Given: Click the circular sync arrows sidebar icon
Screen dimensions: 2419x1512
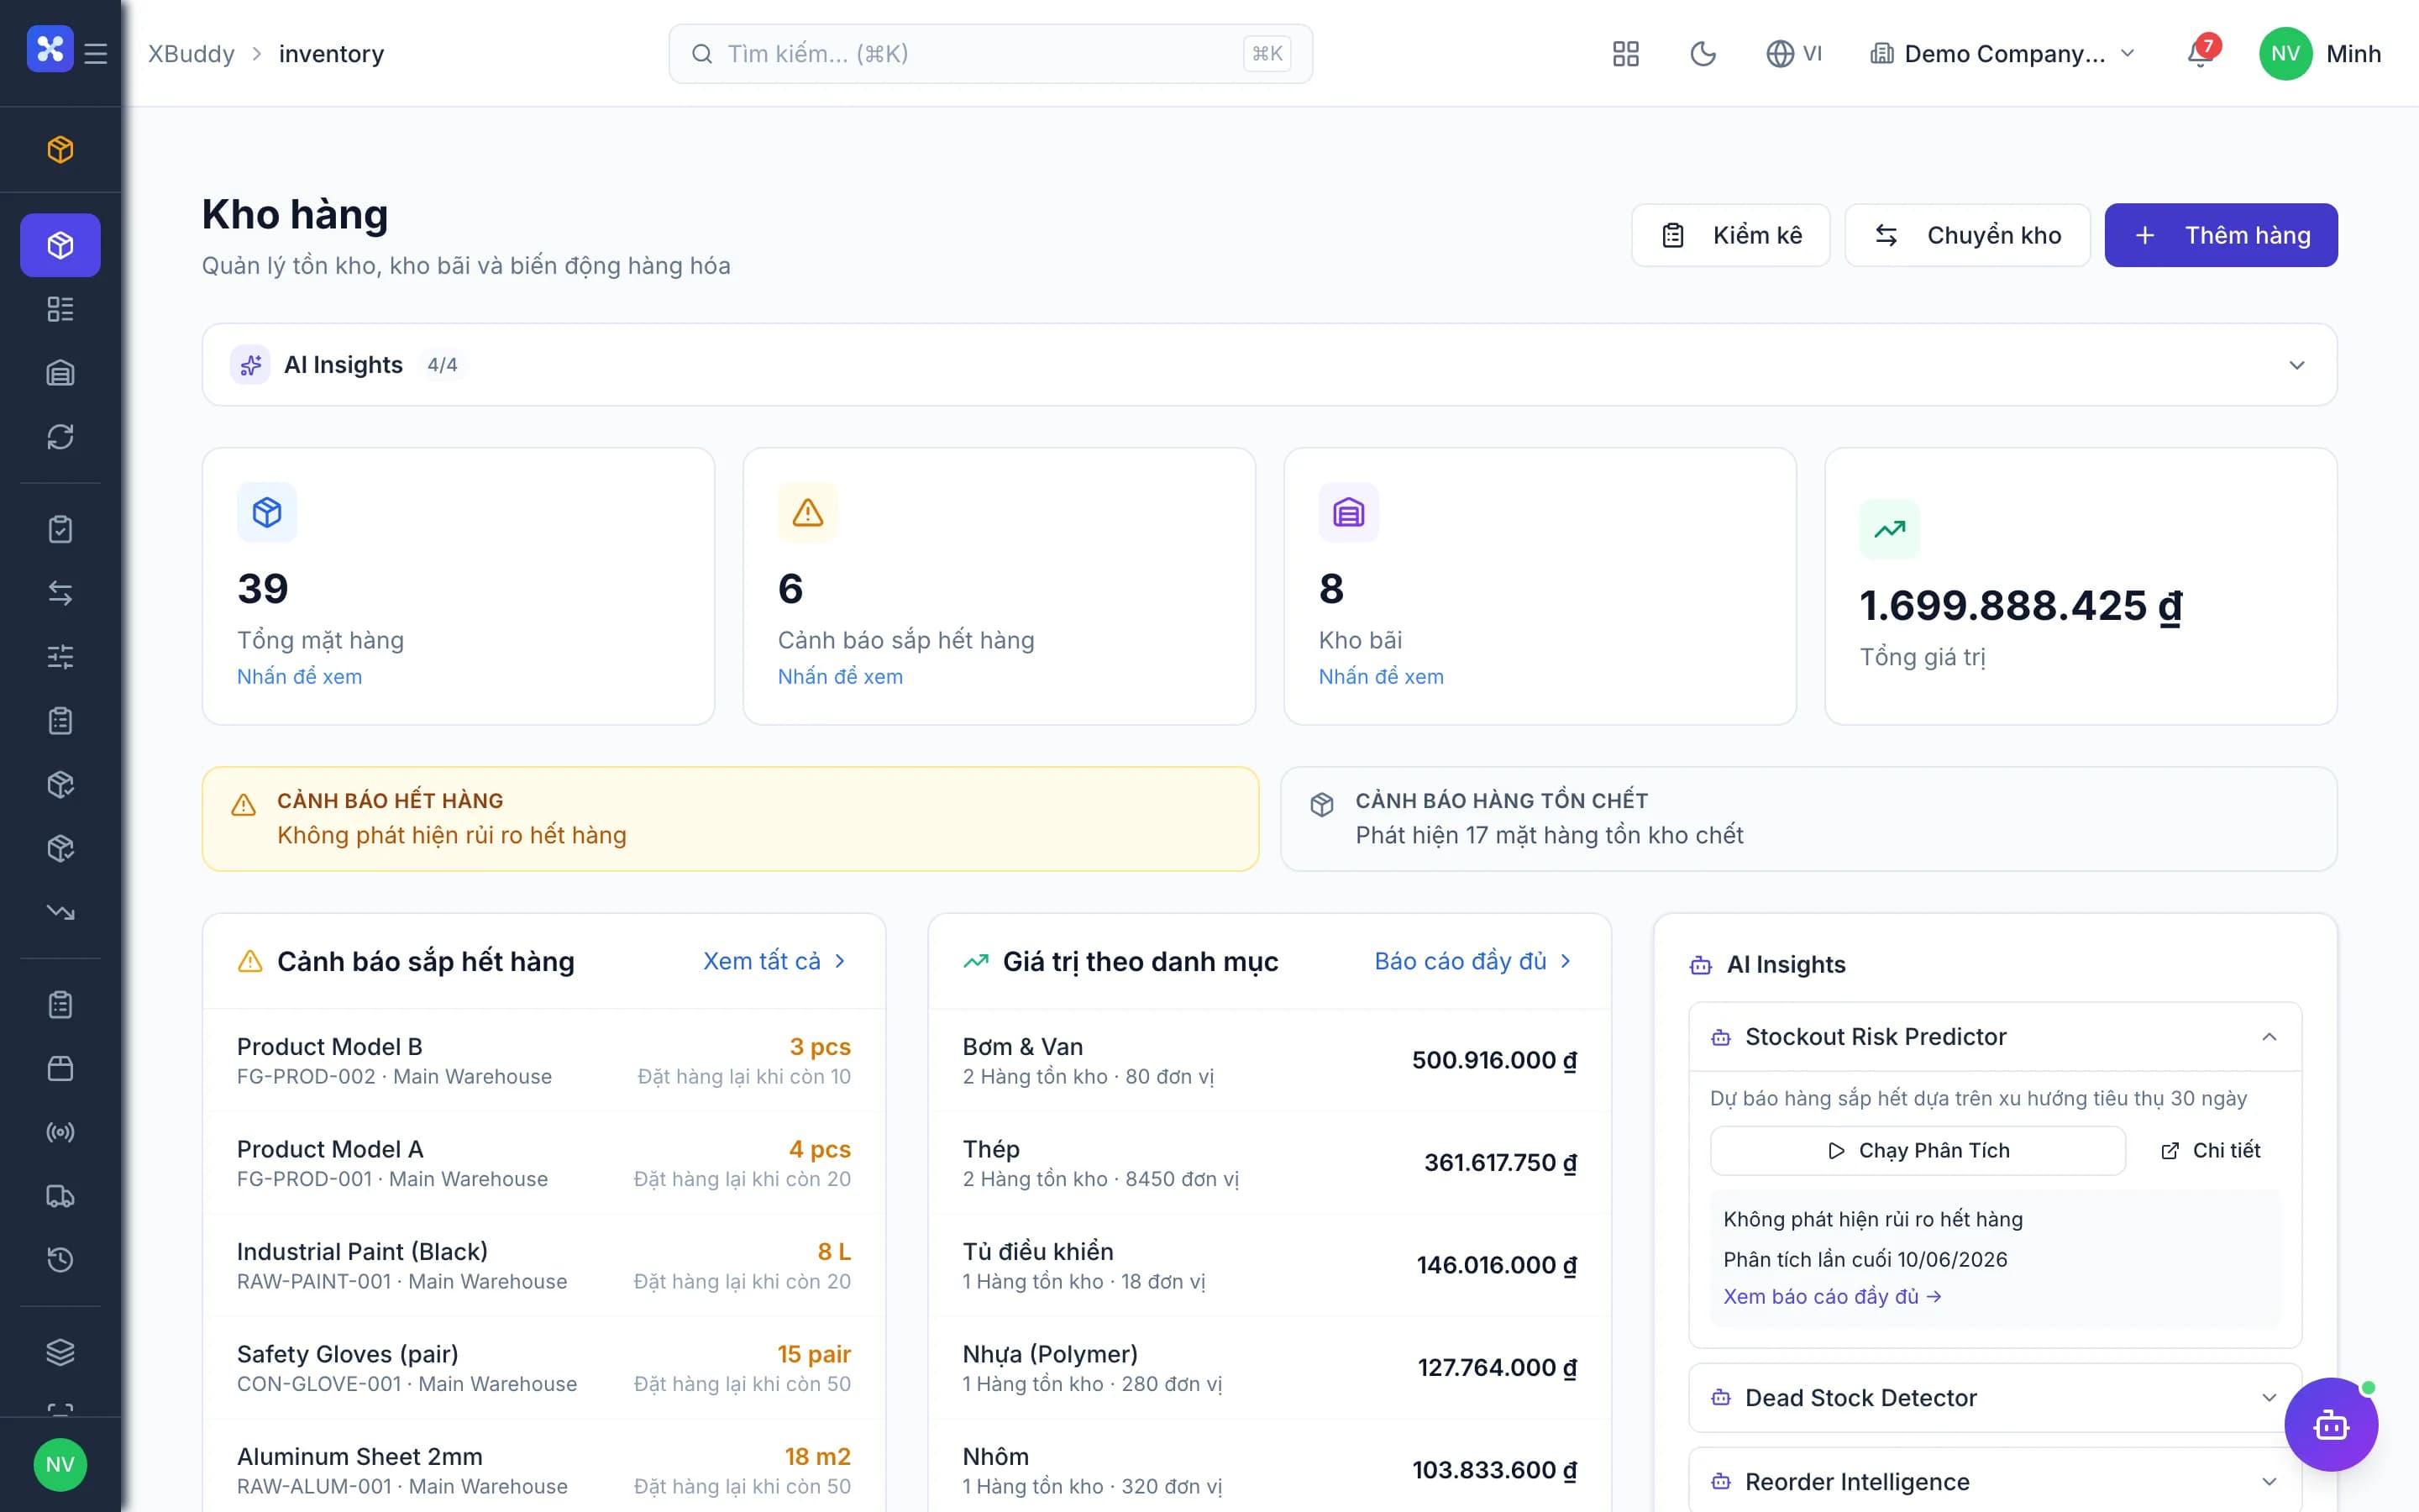Looking at the screenshot, I should tap(60, 437).
